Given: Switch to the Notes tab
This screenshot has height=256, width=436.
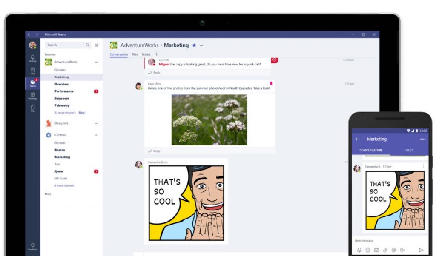Looking at the screenshot, I should (146, 54).
